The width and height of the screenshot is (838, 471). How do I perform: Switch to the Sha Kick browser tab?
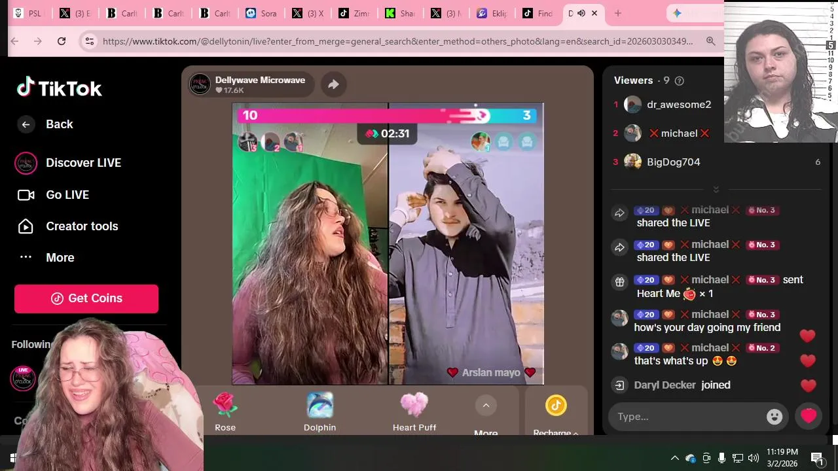[x=400, y=13]
